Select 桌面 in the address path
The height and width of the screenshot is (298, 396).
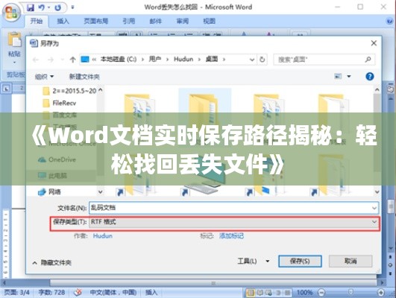tap(212, 60)
